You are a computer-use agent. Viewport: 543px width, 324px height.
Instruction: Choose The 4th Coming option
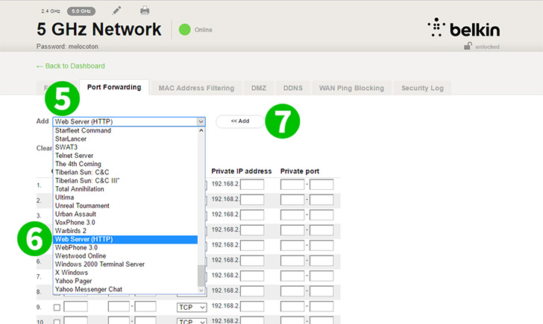[x=125, y=164]
